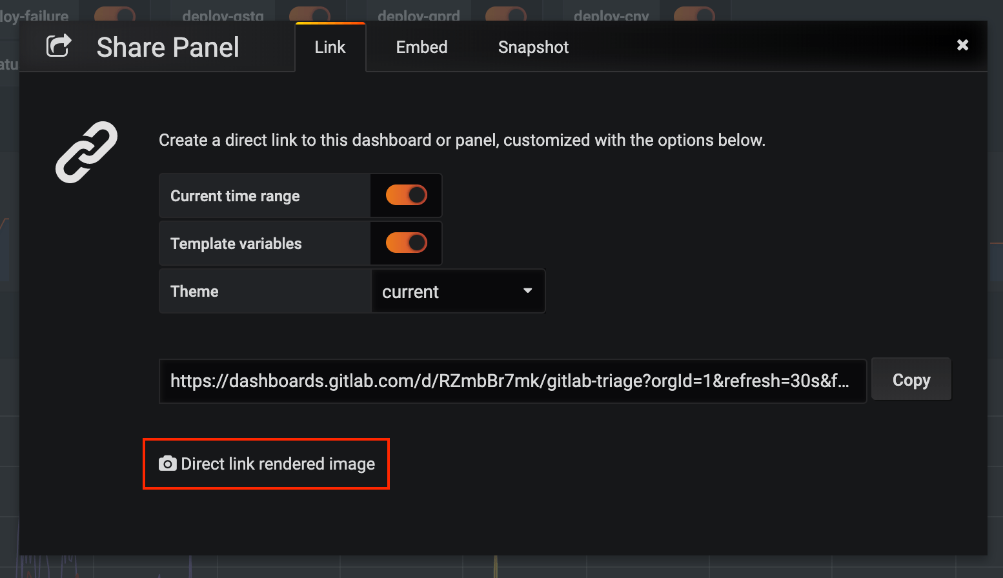
Task: Toggle Current time range off then verify link updates
Action: coord(406,195)
